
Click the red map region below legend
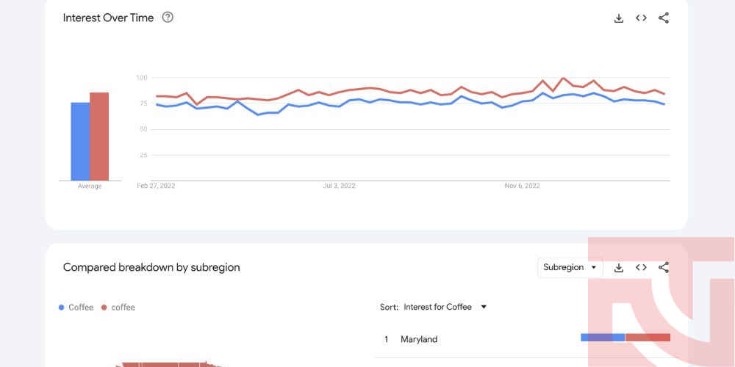pos(169,364)
